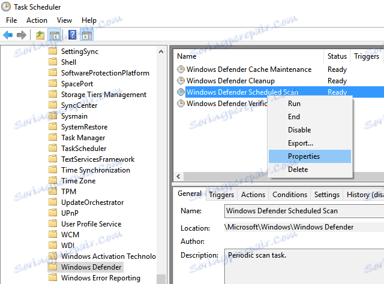Select WDI in the tree
The width and height of the screenshot is (384, 284).
click(68, 245)
